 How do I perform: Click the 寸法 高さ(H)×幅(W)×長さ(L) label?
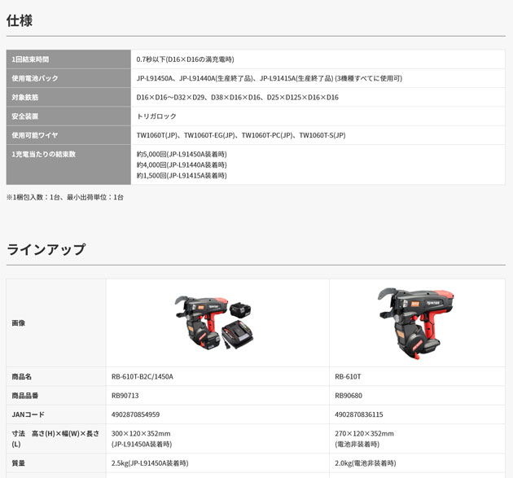pyautogui.click(x=55, y=439)
